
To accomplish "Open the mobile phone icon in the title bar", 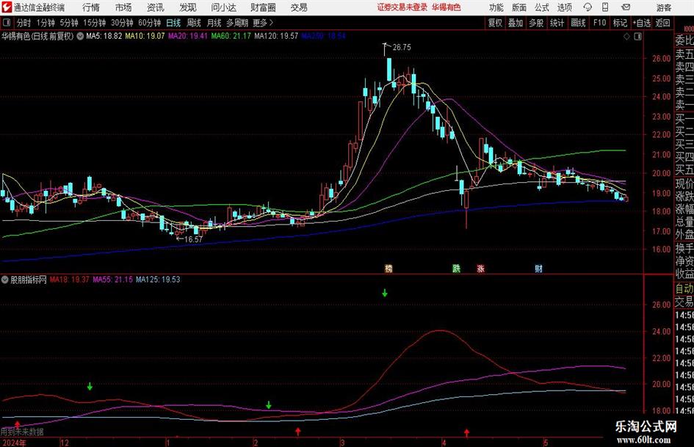I will 605,7.
